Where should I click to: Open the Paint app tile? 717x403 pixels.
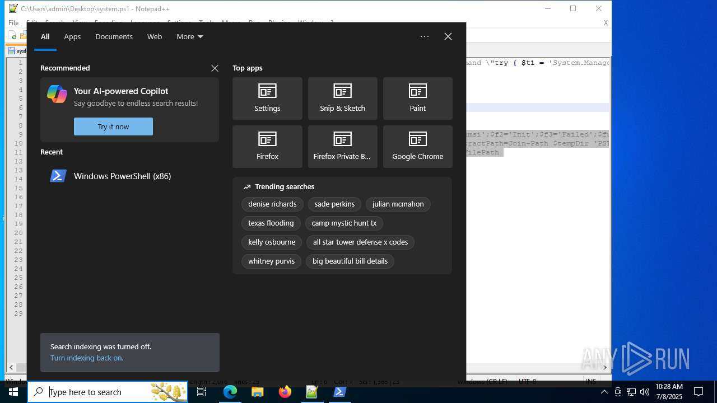[417, 99]
